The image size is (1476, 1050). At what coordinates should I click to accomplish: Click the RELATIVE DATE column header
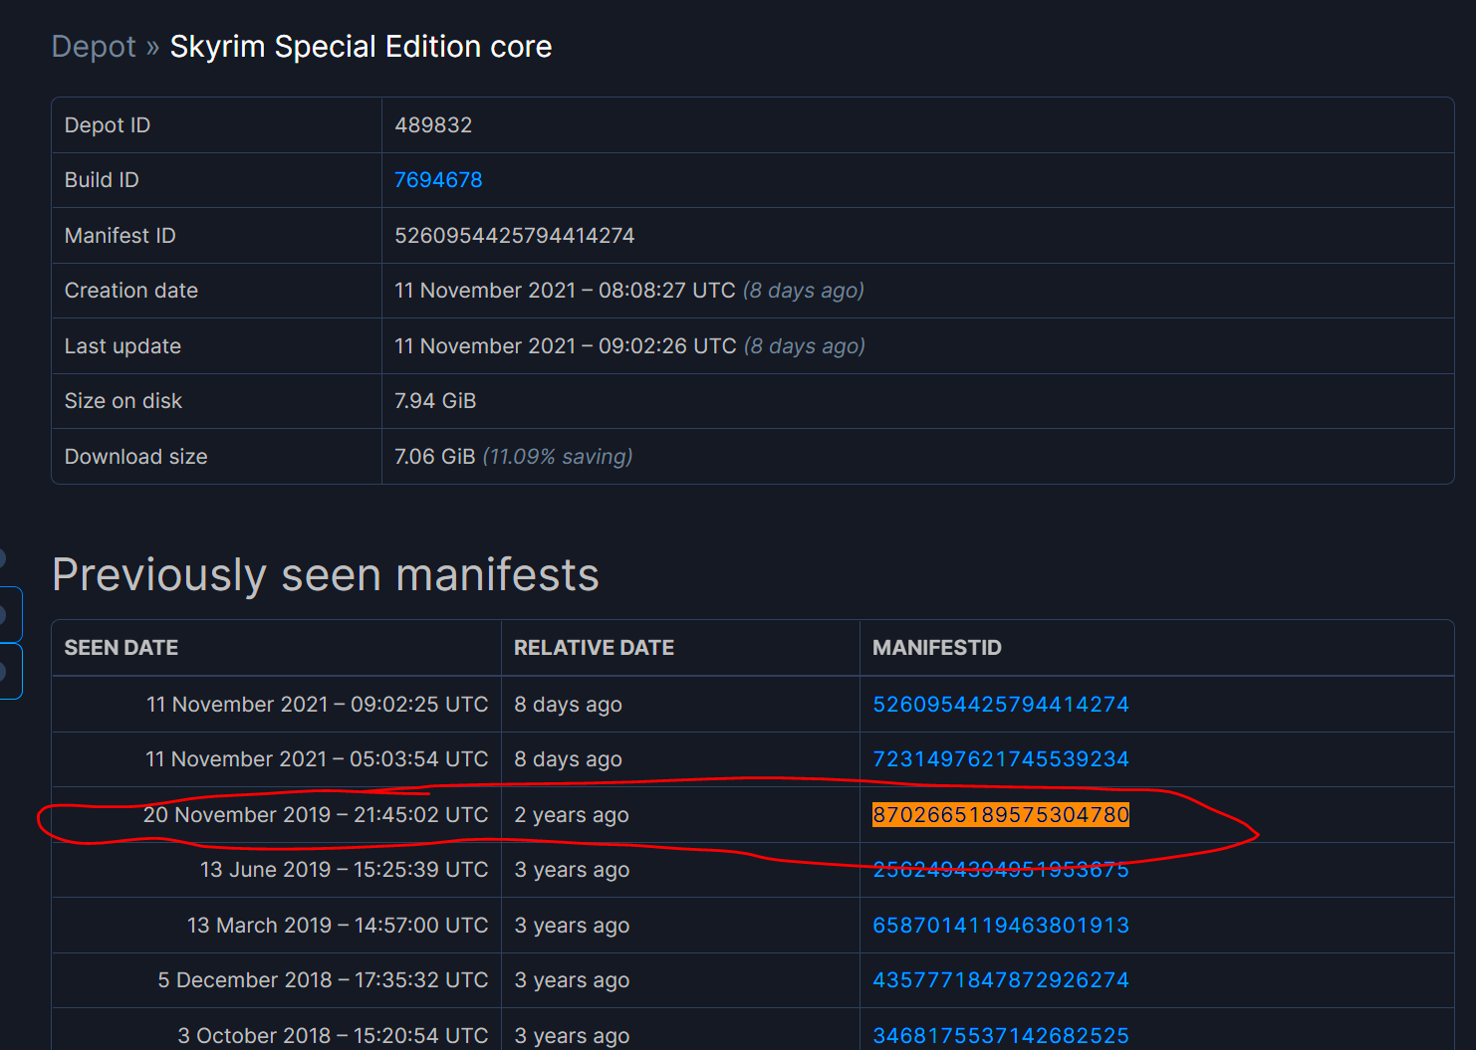594,648
